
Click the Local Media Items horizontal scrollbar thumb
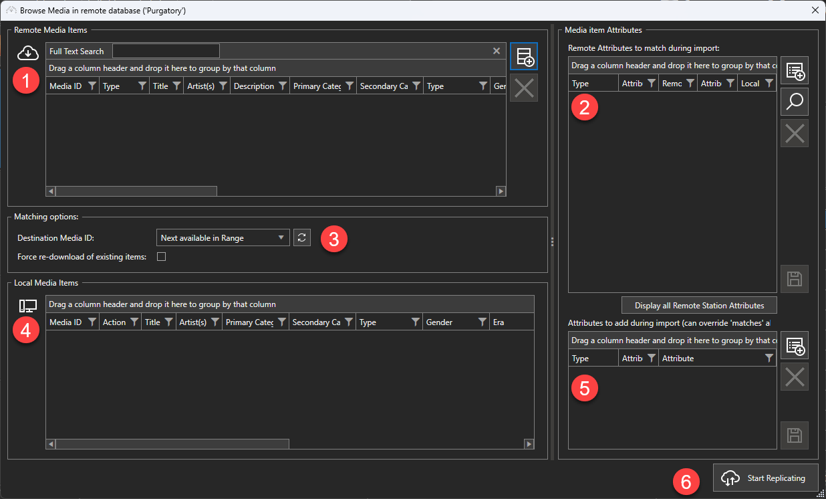coord(172,443)
